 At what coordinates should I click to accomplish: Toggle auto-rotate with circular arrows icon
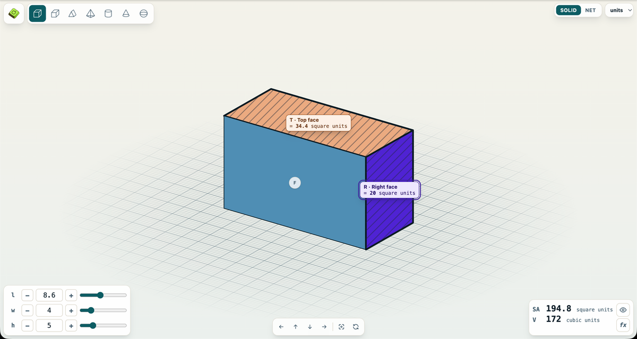(356, 327)
